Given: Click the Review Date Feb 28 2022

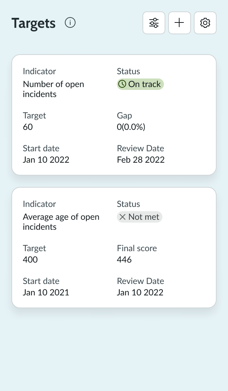Looking at the screenshot, I should 141,159.
